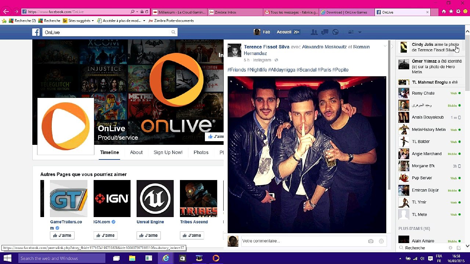Screen dimensions: 470x264
Task: Switch to the Timeline tab
Action: [109, 153]
